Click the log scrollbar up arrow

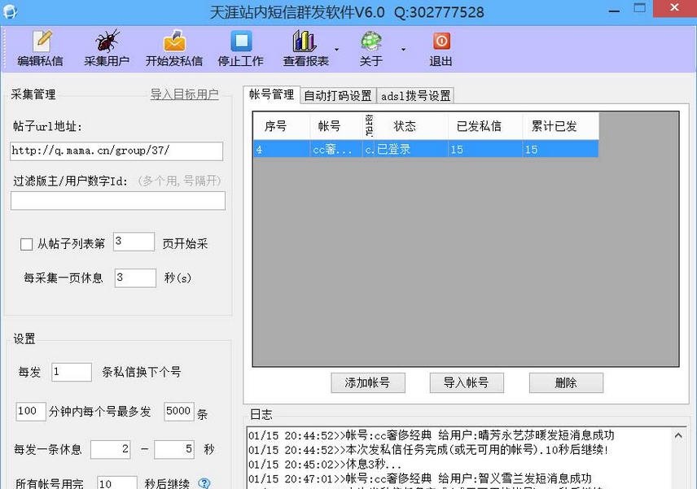678,435
